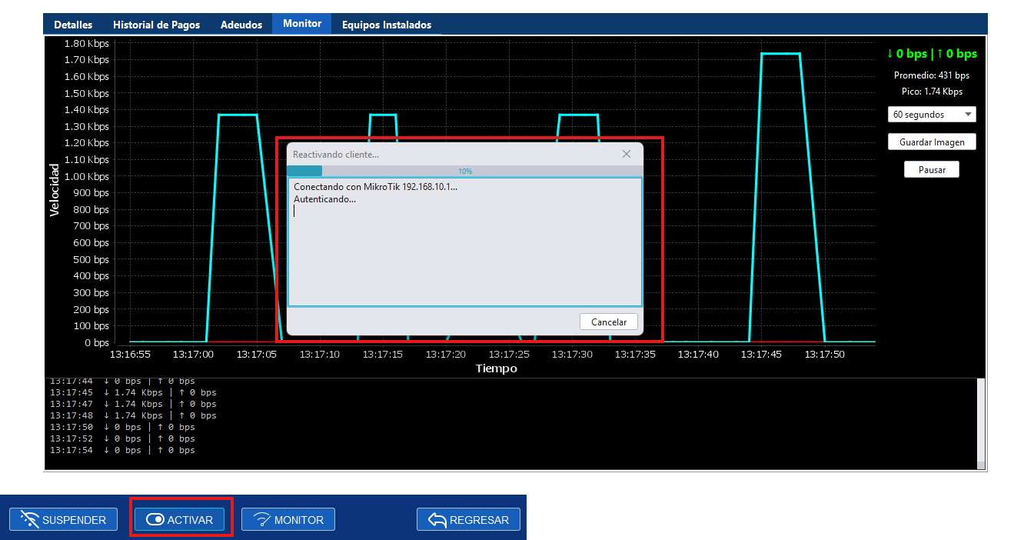Cancel the client reactivation process
This screenshot has width=1024, height=540.
click(608, 322)
